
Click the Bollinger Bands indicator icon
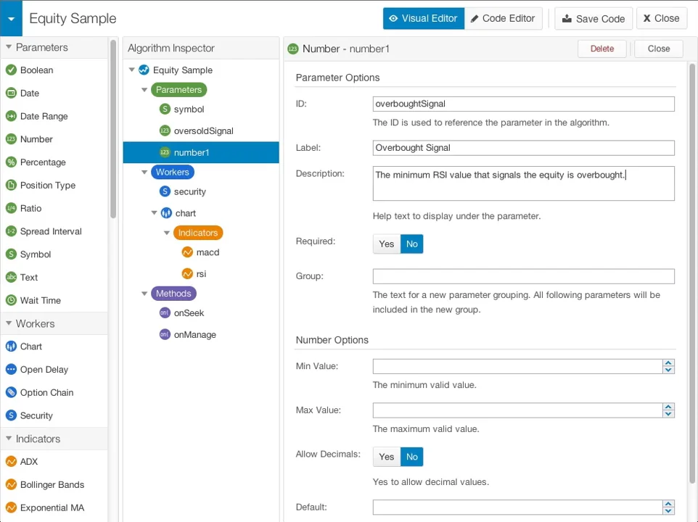pyautogui.click(x=11, y=484)
